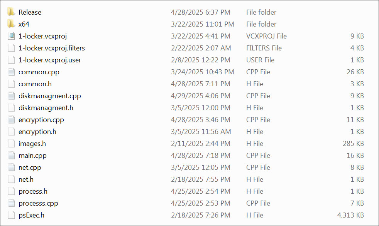Select the encryption.h file name
Image resolution: width=379 pixels, height=226 pixels.
[37, 132]
